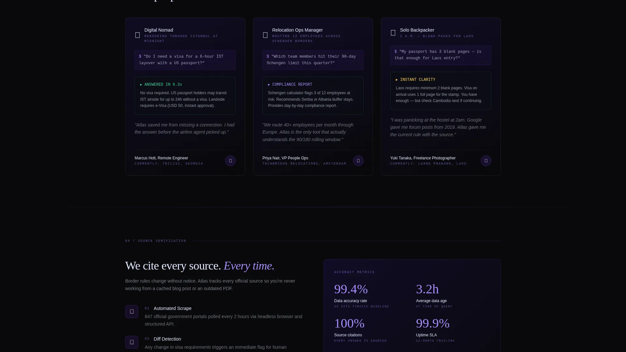Screen dimensions: 626x352
Task: Click round icon beside Priya Nair's name
Action: point(358,161)
